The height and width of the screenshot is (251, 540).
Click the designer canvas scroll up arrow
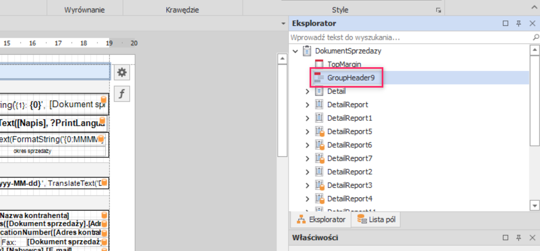(282, 59)
